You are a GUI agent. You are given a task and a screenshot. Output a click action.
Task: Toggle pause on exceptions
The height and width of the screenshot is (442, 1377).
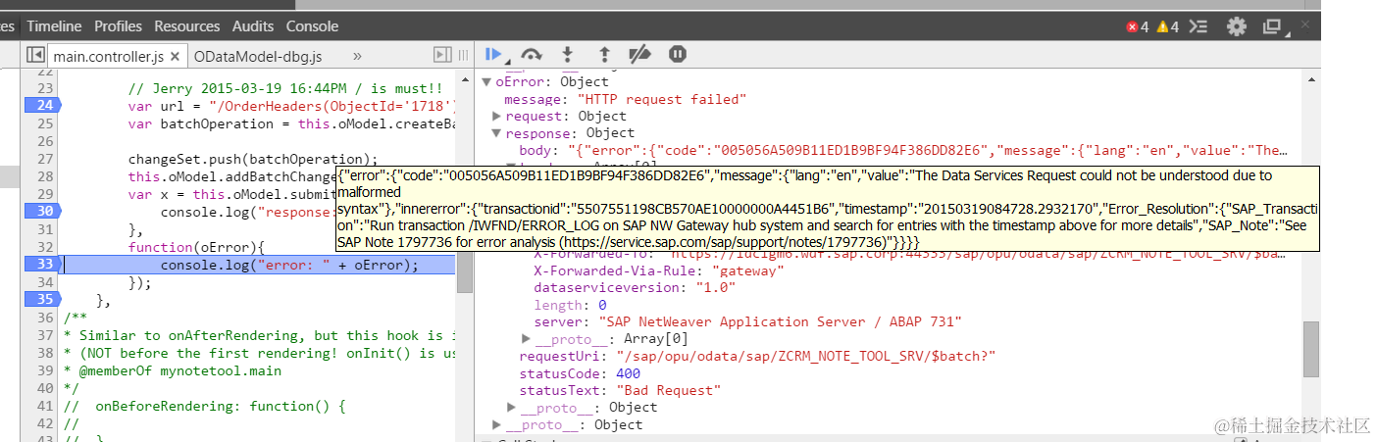[677, 54]
